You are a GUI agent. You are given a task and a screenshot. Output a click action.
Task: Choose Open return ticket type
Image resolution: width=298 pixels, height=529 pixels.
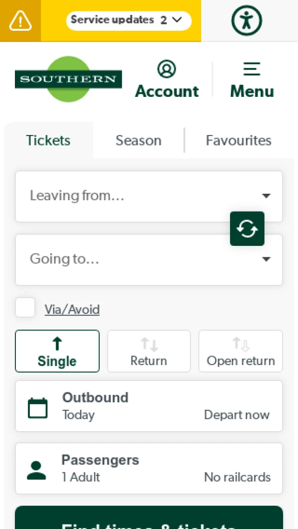click(x=240, y=351)
